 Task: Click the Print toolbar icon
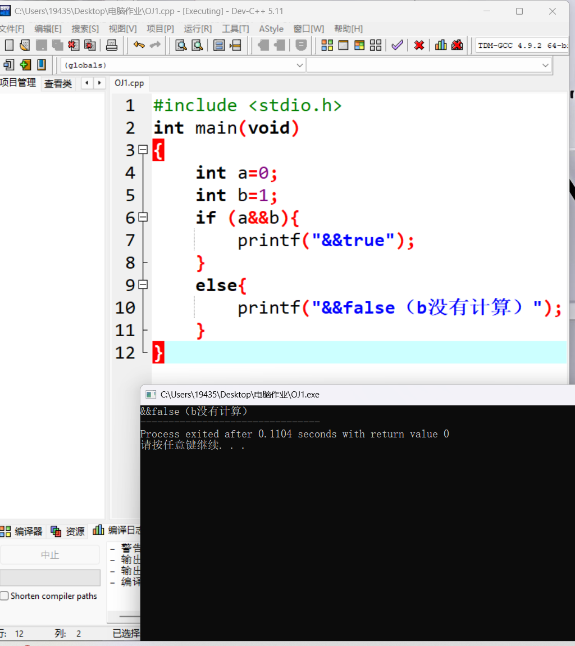pos(112,45)
